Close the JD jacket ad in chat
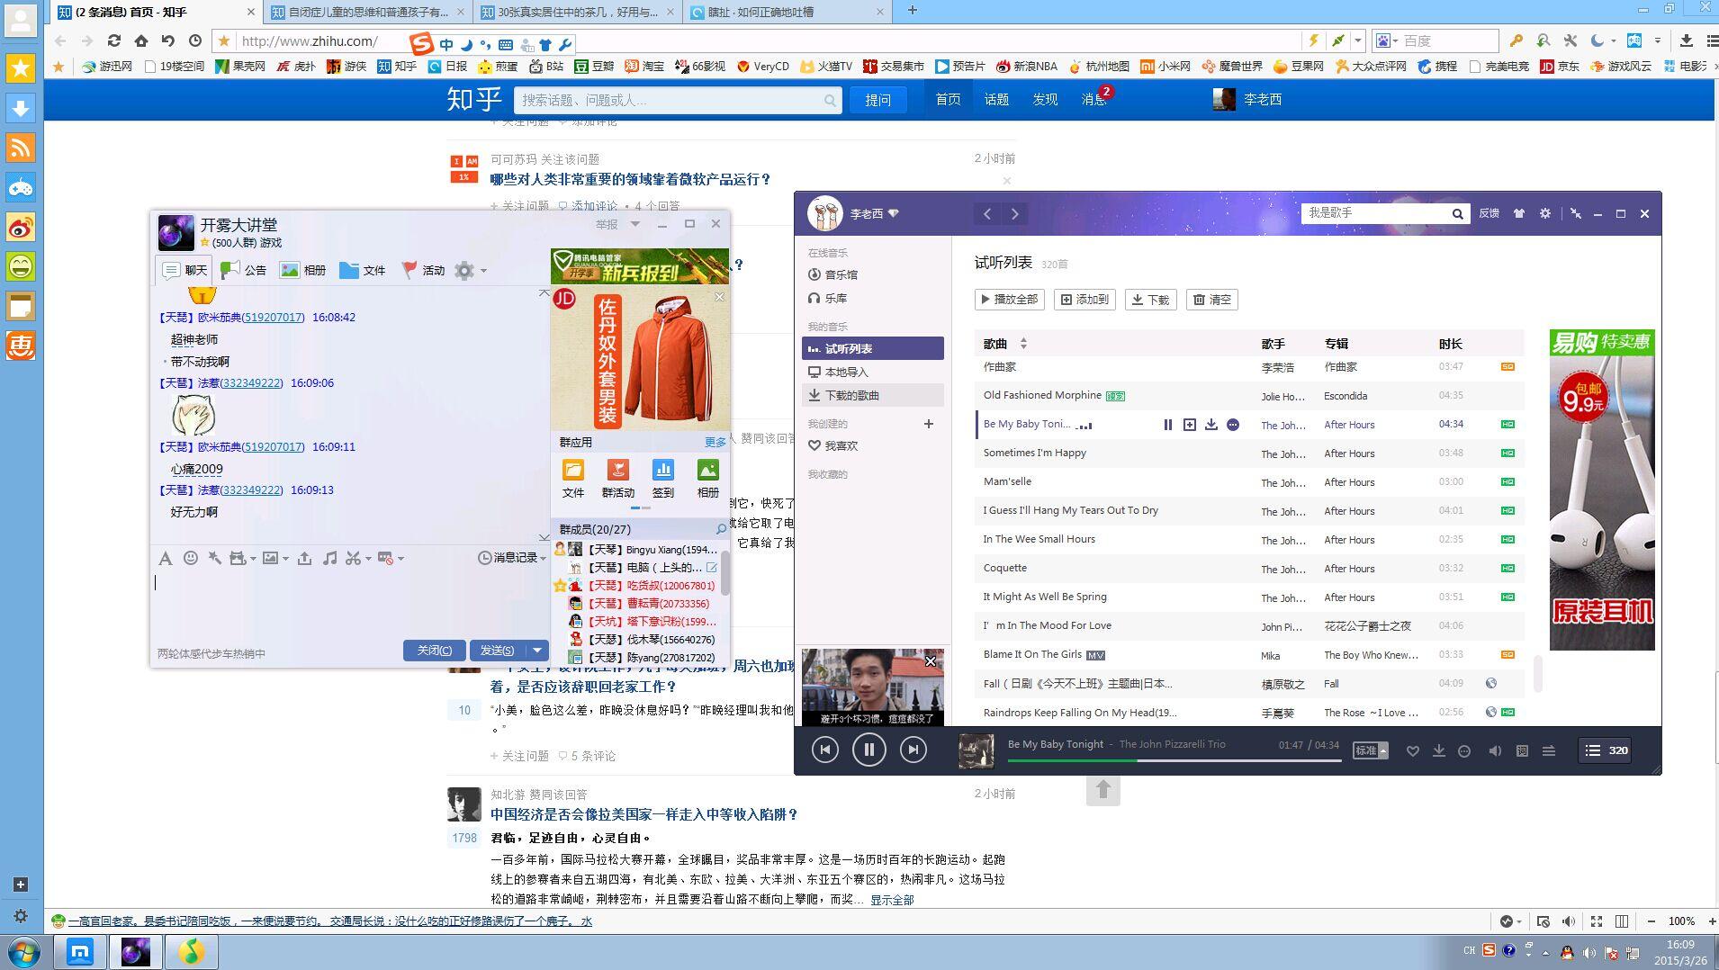This screenshot has width=1719, height=970. (719, 297)
